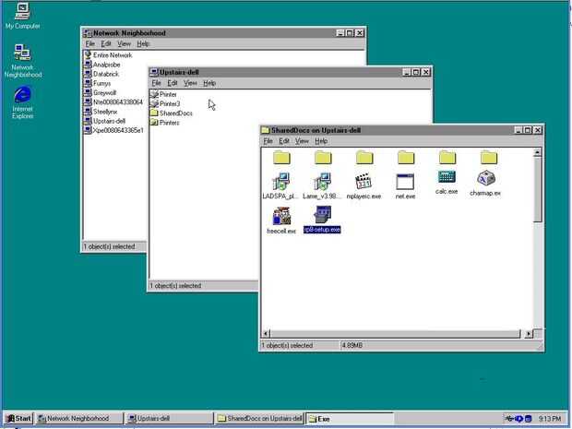Switch to Upstairs-dell taskbar button
This screenshot has width=572, height=429.
pyautogui.click(x=169, y=419)
